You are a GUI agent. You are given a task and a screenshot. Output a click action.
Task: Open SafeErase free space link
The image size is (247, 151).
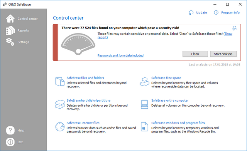pyautogui.click(x=166, y=78)
